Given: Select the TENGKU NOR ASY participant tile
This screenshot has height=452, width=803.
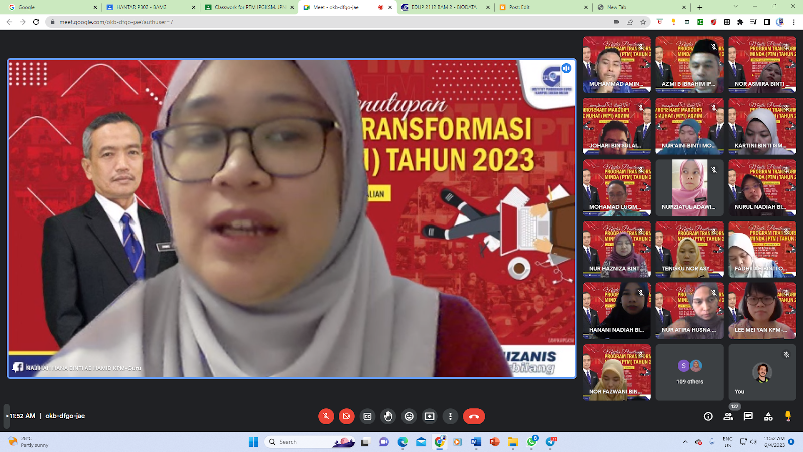Looking at the screenshot, I should (x=690, y=249).
